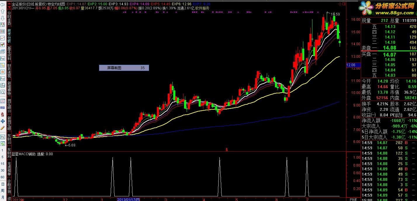Switch to 60-minute period

2,177
